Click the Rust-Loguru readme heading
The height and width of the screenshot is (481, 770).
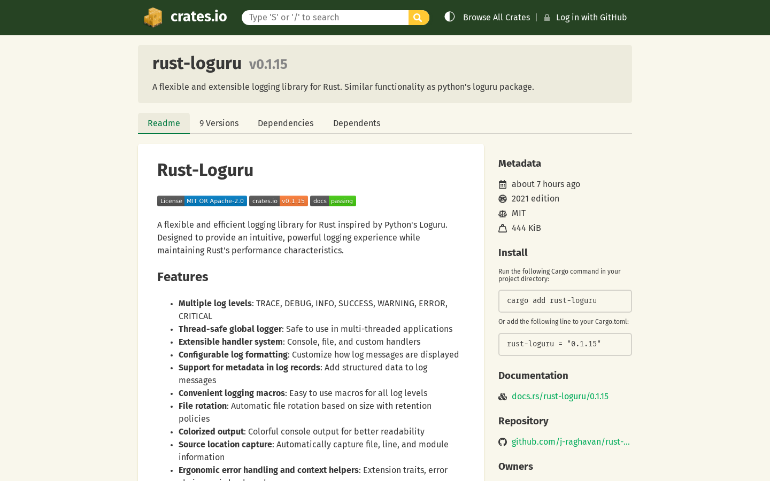pyautogui.click(x=205, y=170)
